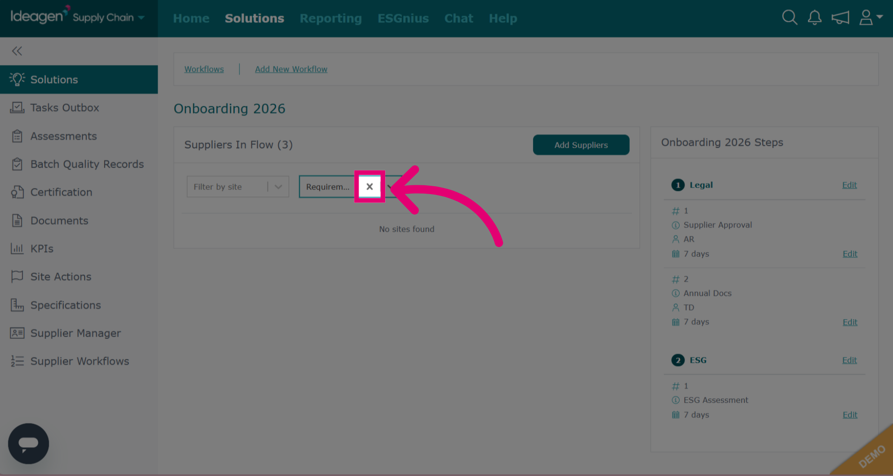This screenshot has height=476, width=893.
Task: Edit the ESG stage
Action: click(849, 360)
